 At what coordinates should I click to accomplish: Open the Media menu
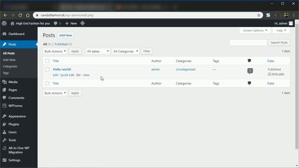19,82
